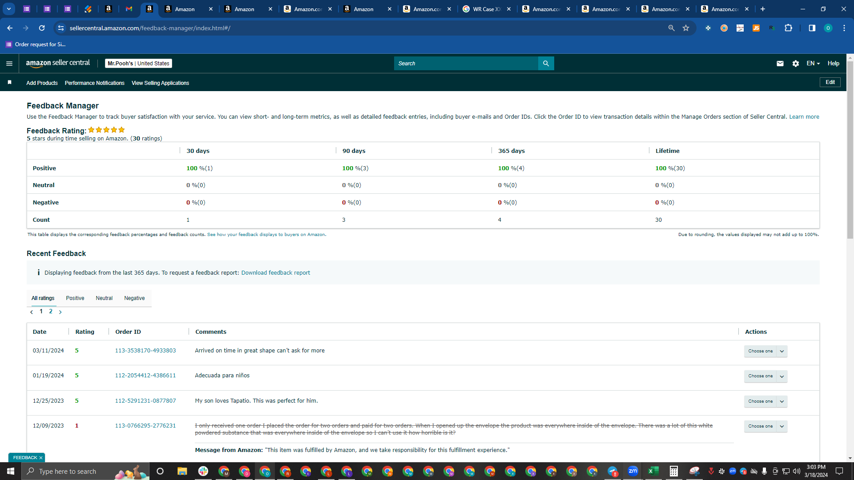This screenshot has width=854, height=480.
Task: Close the FEEDBACK badge with X
Action: 41,458
